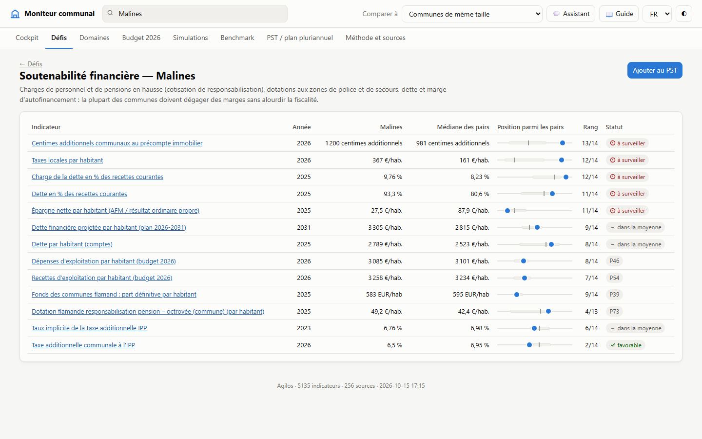Open the Guide book button

(619, 14)
